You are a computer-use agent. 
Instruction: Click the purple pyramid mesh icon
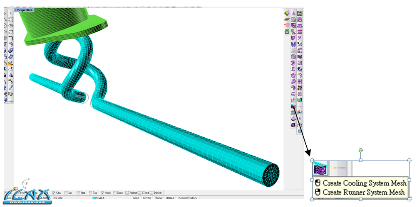(293, 119)
